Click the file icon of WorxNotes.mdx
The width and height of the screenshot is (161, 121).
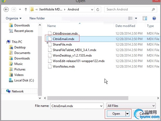tap(50, 66)
